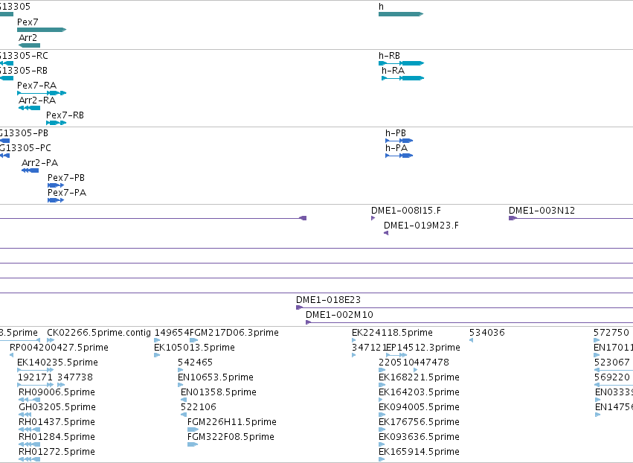Open the EK105013.5prime EST
This screenshot has height=463, width=633.
click(x=157, y=355)
